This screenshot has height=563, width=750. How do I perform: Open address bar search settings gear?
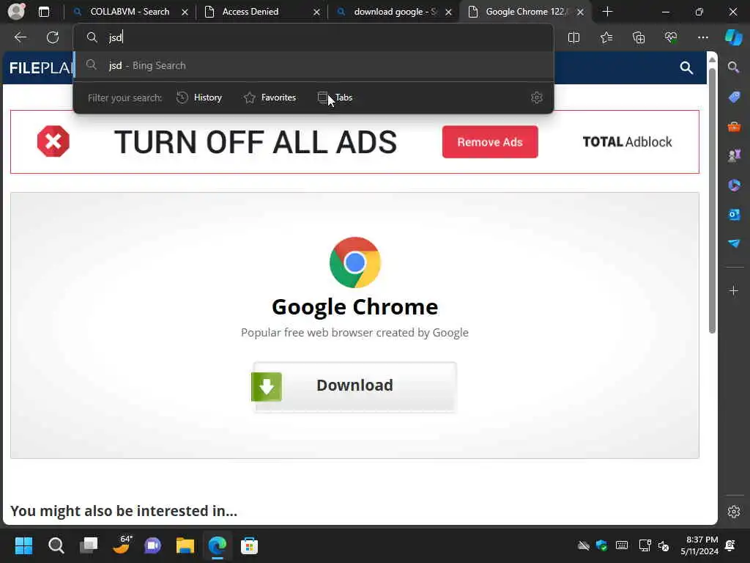(x=537, y=97)
